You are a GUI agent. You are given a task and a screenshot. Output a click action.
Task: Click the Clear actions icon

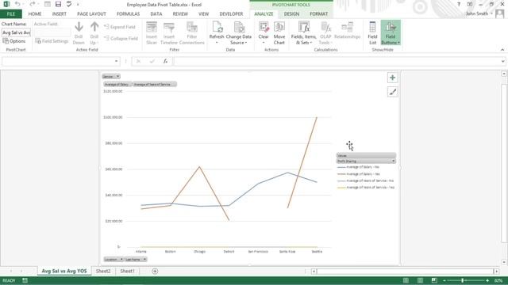tap(264, 33)
